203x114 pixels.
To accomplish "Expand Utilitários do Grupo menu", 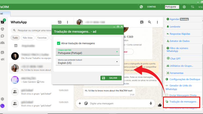I will (x=183, y=66).
